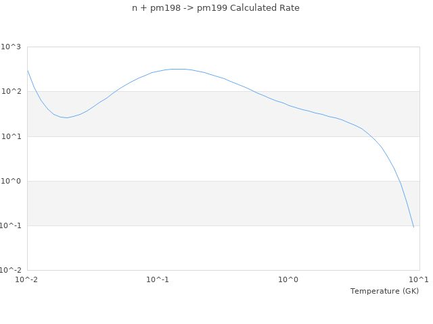
Task: Click the curve's starting point at left edge
Action: (28, 70)
